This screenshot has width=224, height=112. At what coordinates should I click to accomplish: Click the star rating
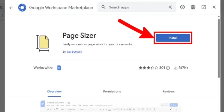pyautogui.click(x=148, y=68)
